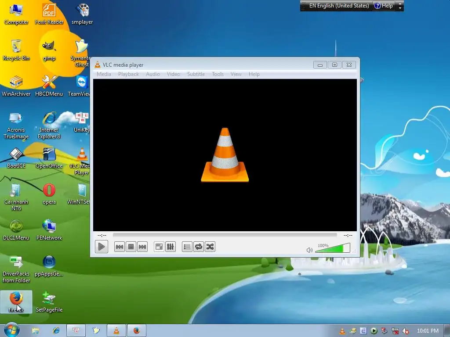
Task: Click the Next media button in VLC
Action: tap(142, 247)
